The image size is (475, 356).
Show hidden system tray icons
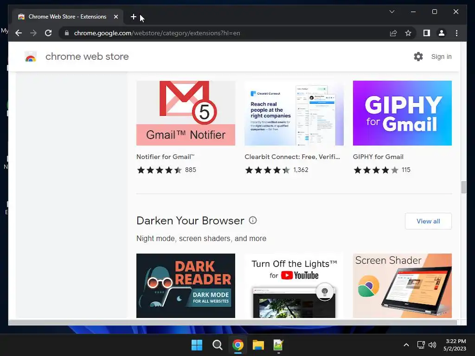coord(406,345)
